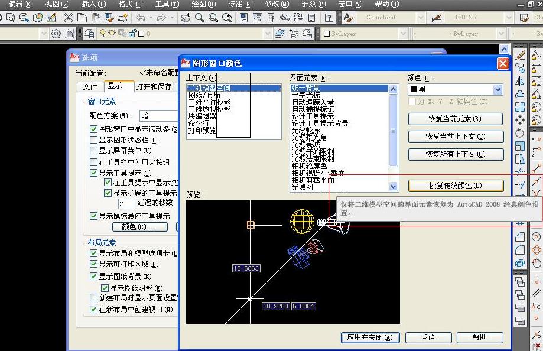The image size is (543, 351).
Task: Click the Workspace Settings gear icon
Action: tap(56, 34)
